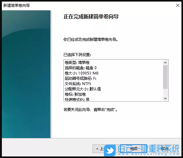Select the line 快速格式化: 是
This screenshot has height=158, width=183.
click(x=77, y=99)
